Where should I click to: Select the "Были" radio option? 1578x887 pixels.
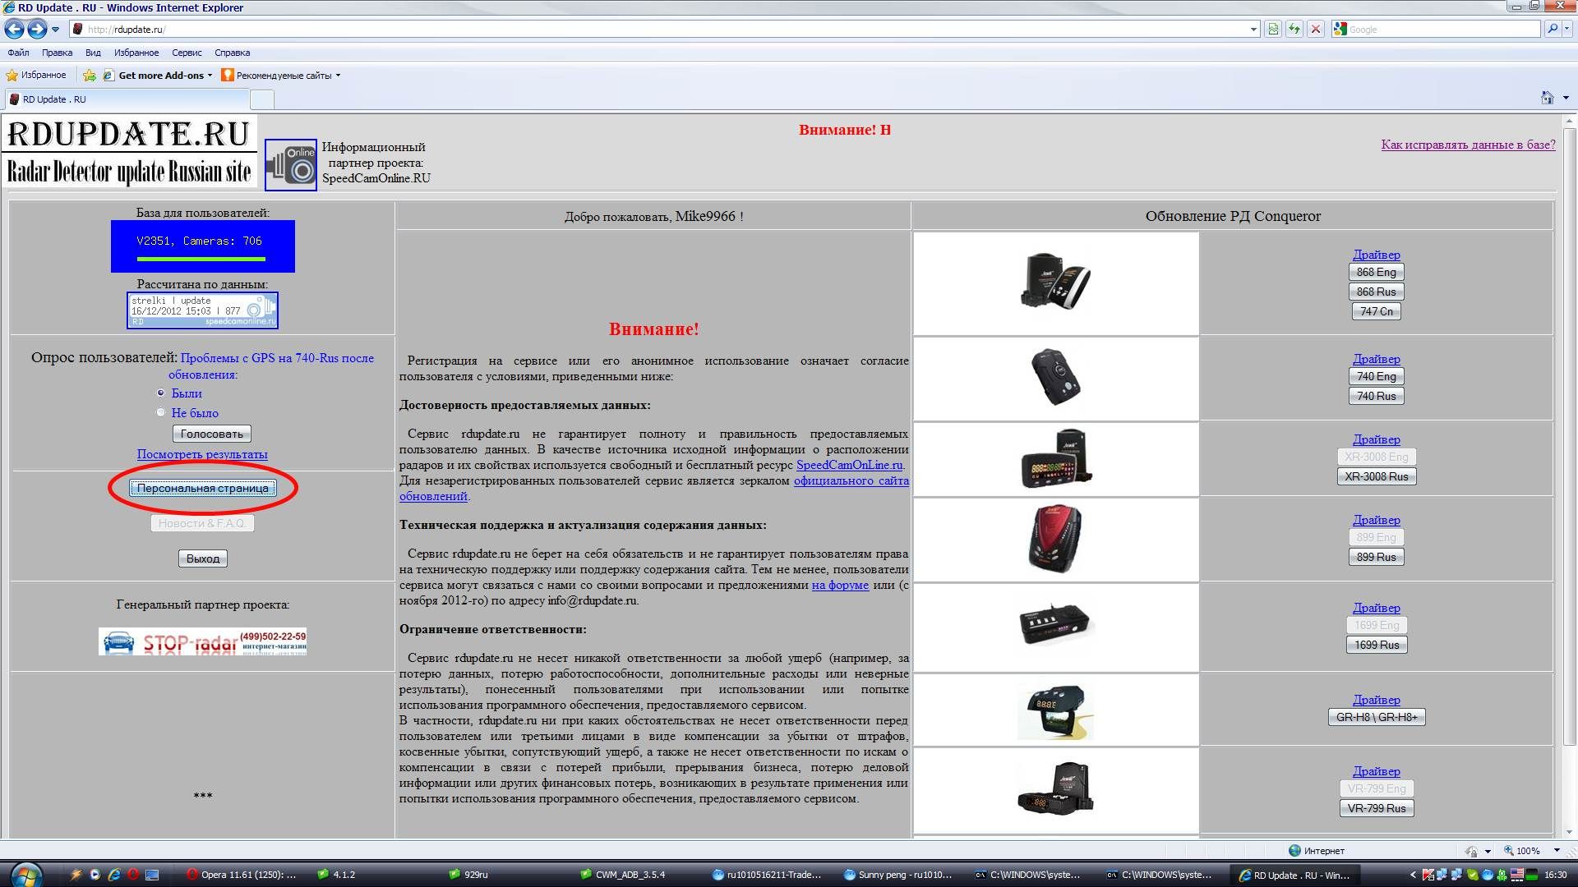(161, 393)
